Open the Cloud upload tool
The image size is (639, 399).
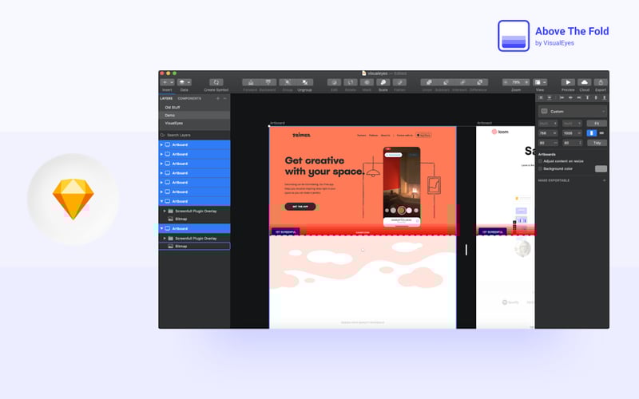coord(585,82)
